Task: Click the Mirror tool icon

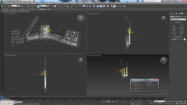Action: [87, 6]
